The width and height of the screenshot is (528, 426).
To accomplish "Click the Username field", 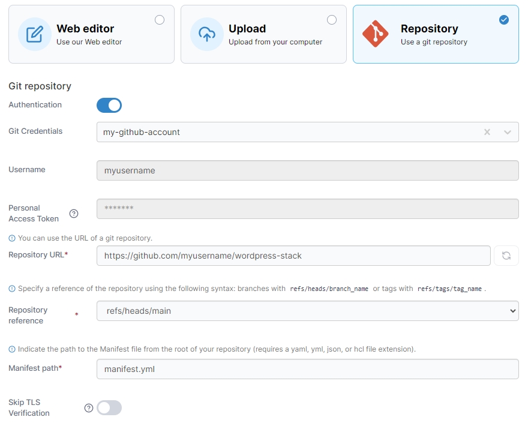I will click(307, 170).
